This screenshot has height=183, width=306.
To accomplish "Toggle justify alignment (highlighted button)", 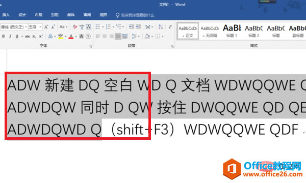I will [118, 37].
